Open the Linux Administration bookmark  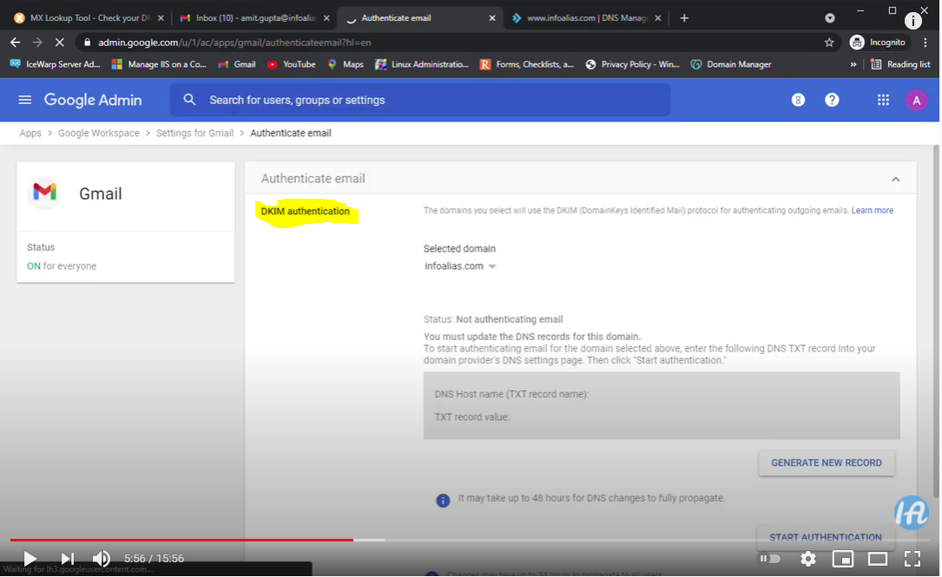pos(422,64)
